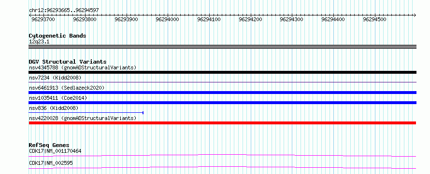
Task: Select the blue nsv1035411 variant bar
Action: (x=222, y=103)
